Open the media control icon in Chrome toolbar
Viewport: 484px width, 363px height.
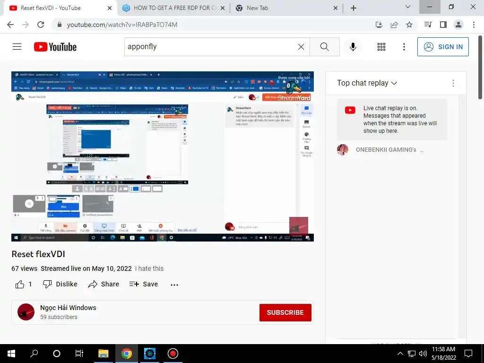(428, 25)
